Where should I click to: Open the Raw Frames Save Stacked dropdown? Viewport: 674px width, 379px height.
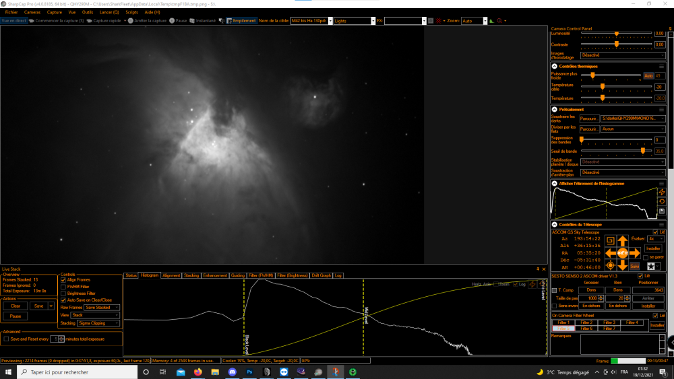[x=102, y=308]
